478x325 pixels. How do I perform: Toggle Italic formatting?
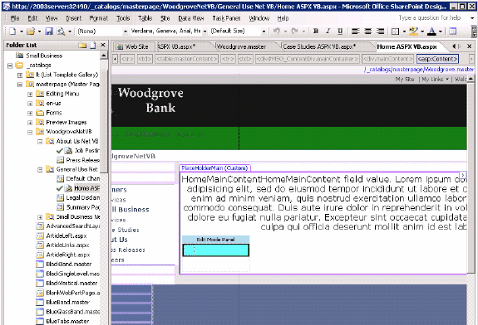(x=328, y=31)
